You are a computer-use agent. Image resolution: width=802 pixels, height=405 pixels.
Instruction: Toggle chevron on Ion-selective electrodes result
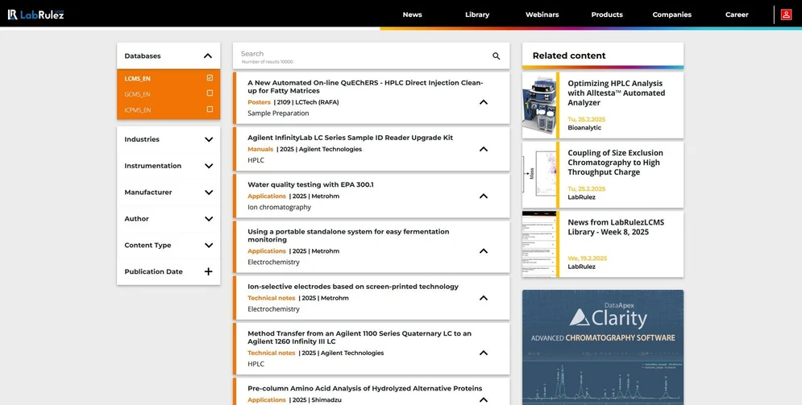pos(484,298)
